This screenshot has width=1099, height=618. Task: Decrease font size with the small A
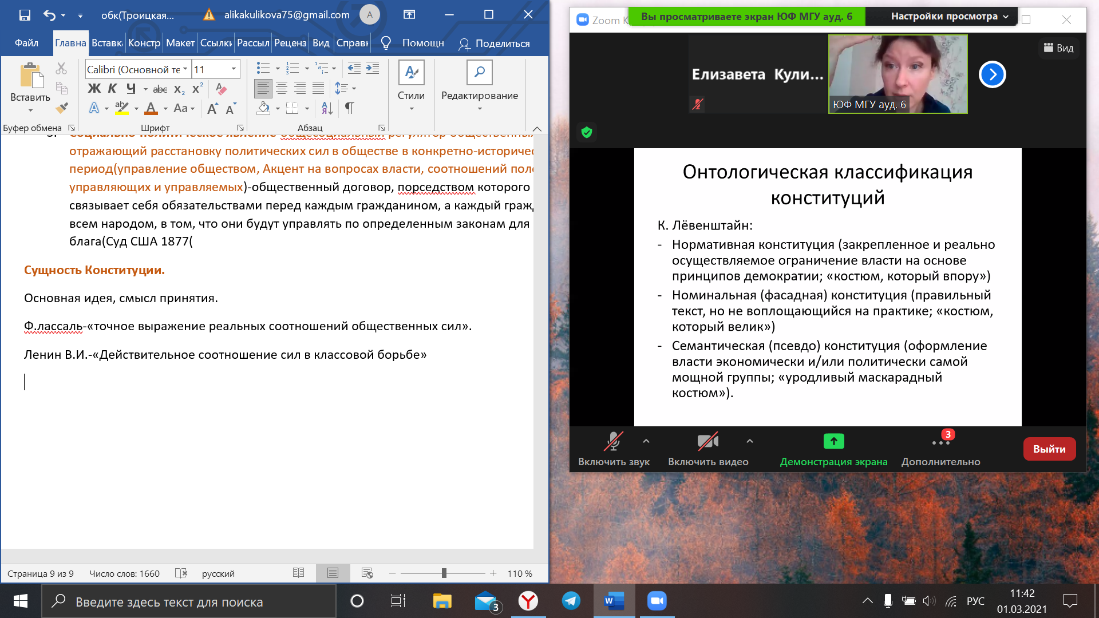[231, 108]
